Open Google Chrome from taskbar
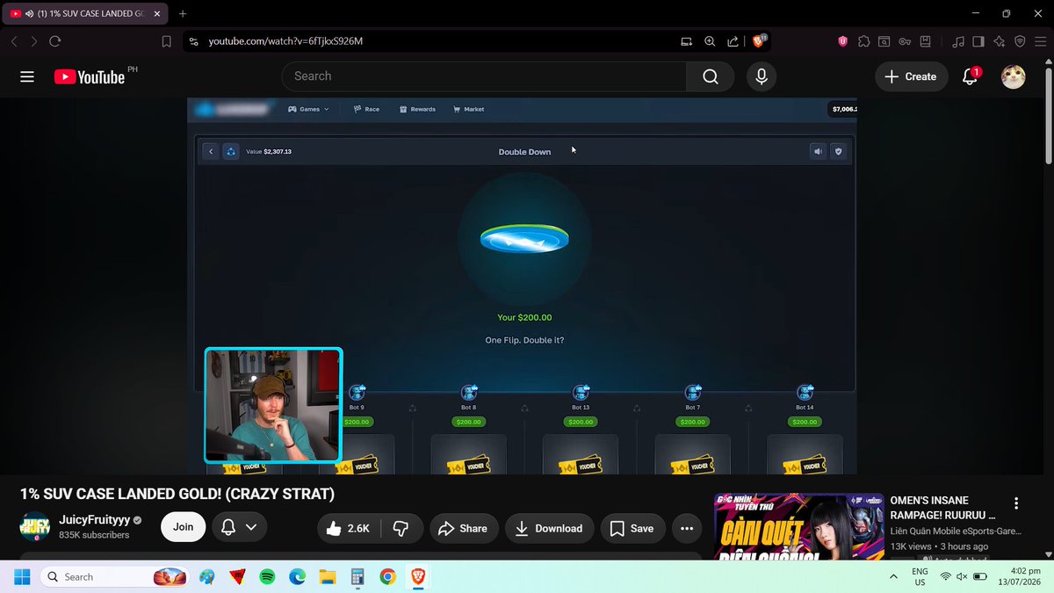The image size is (1054, 593). 387,577
